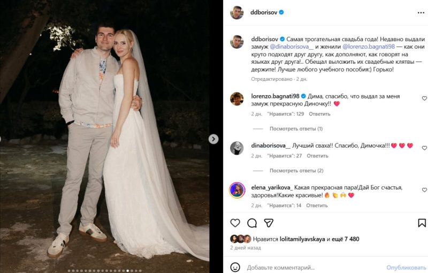The width and height of the screenshot is (428, 273).
Task: Open emoji picker in the comment field
Action: tap(235, 267)
